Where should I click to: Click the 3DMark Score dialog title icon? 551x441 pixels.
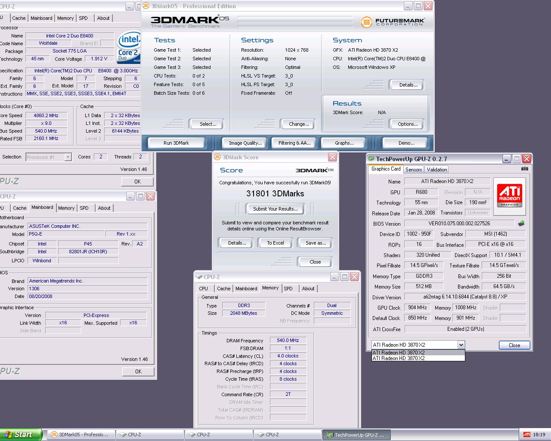pos(217,157)
